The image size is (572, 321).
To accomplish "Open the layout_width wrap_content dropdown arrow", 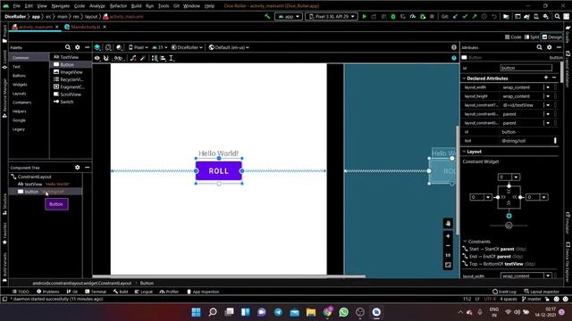I will tap(548, 87).
